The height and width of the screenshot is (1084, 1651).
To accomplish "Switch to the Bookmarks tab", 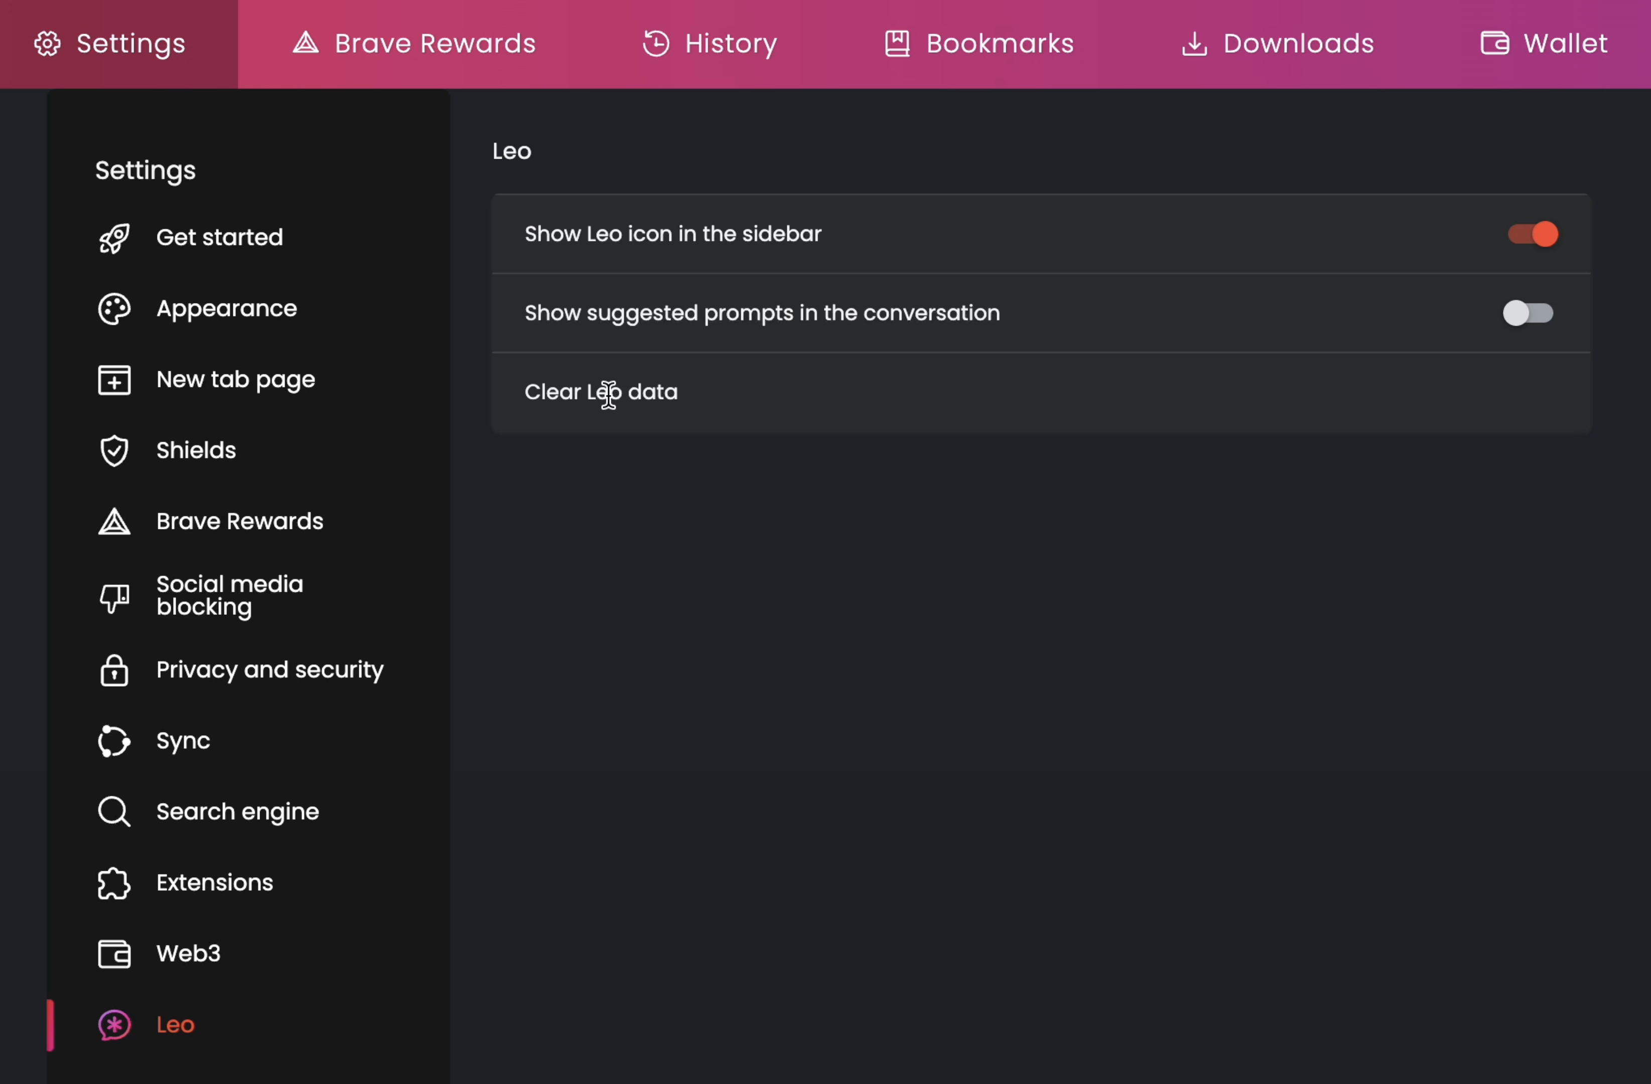I will coord(978,43).
